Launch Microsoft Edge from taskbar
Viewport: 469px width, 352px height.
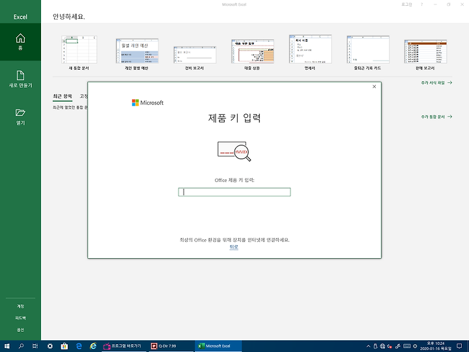click(79, 346)
